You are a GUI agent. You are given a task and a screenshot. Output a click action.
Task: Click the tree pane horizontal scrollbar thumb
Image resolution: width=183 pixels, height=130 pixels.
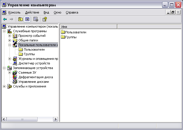22,119
